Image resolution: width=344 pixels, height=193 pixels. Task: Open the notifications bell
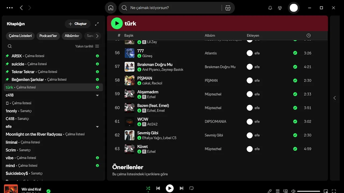click(270, 8)
